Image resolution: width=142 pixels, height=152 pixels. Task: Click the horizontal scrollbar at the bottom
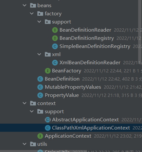pos(44,151)
